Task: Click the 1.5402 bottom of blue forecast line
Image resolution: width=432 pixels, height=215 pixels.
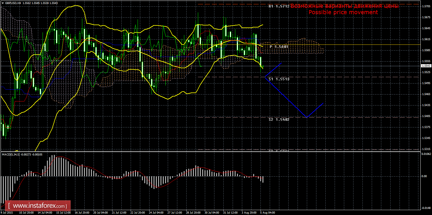Action: point(307,117)
